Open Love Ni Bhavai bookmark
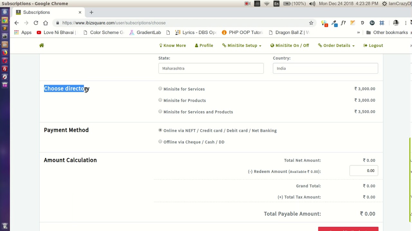 coord(56,32)
